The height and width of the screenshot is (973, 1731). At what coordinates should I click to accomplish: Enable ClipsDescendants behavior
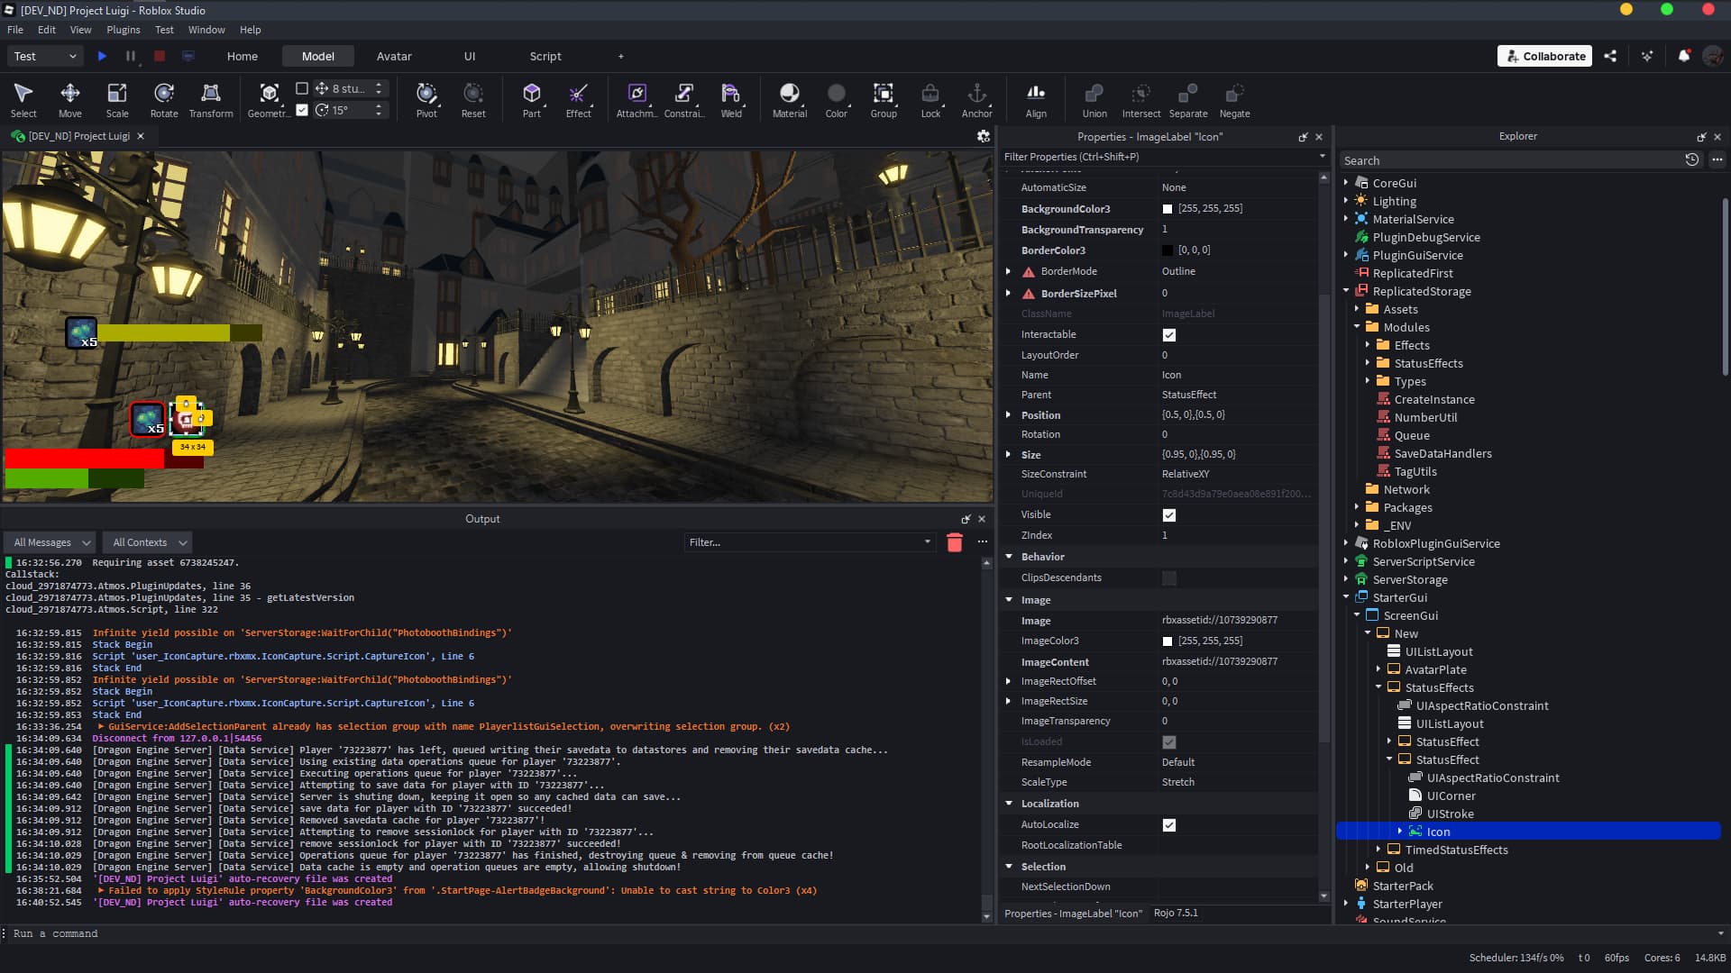[1169, 577]
